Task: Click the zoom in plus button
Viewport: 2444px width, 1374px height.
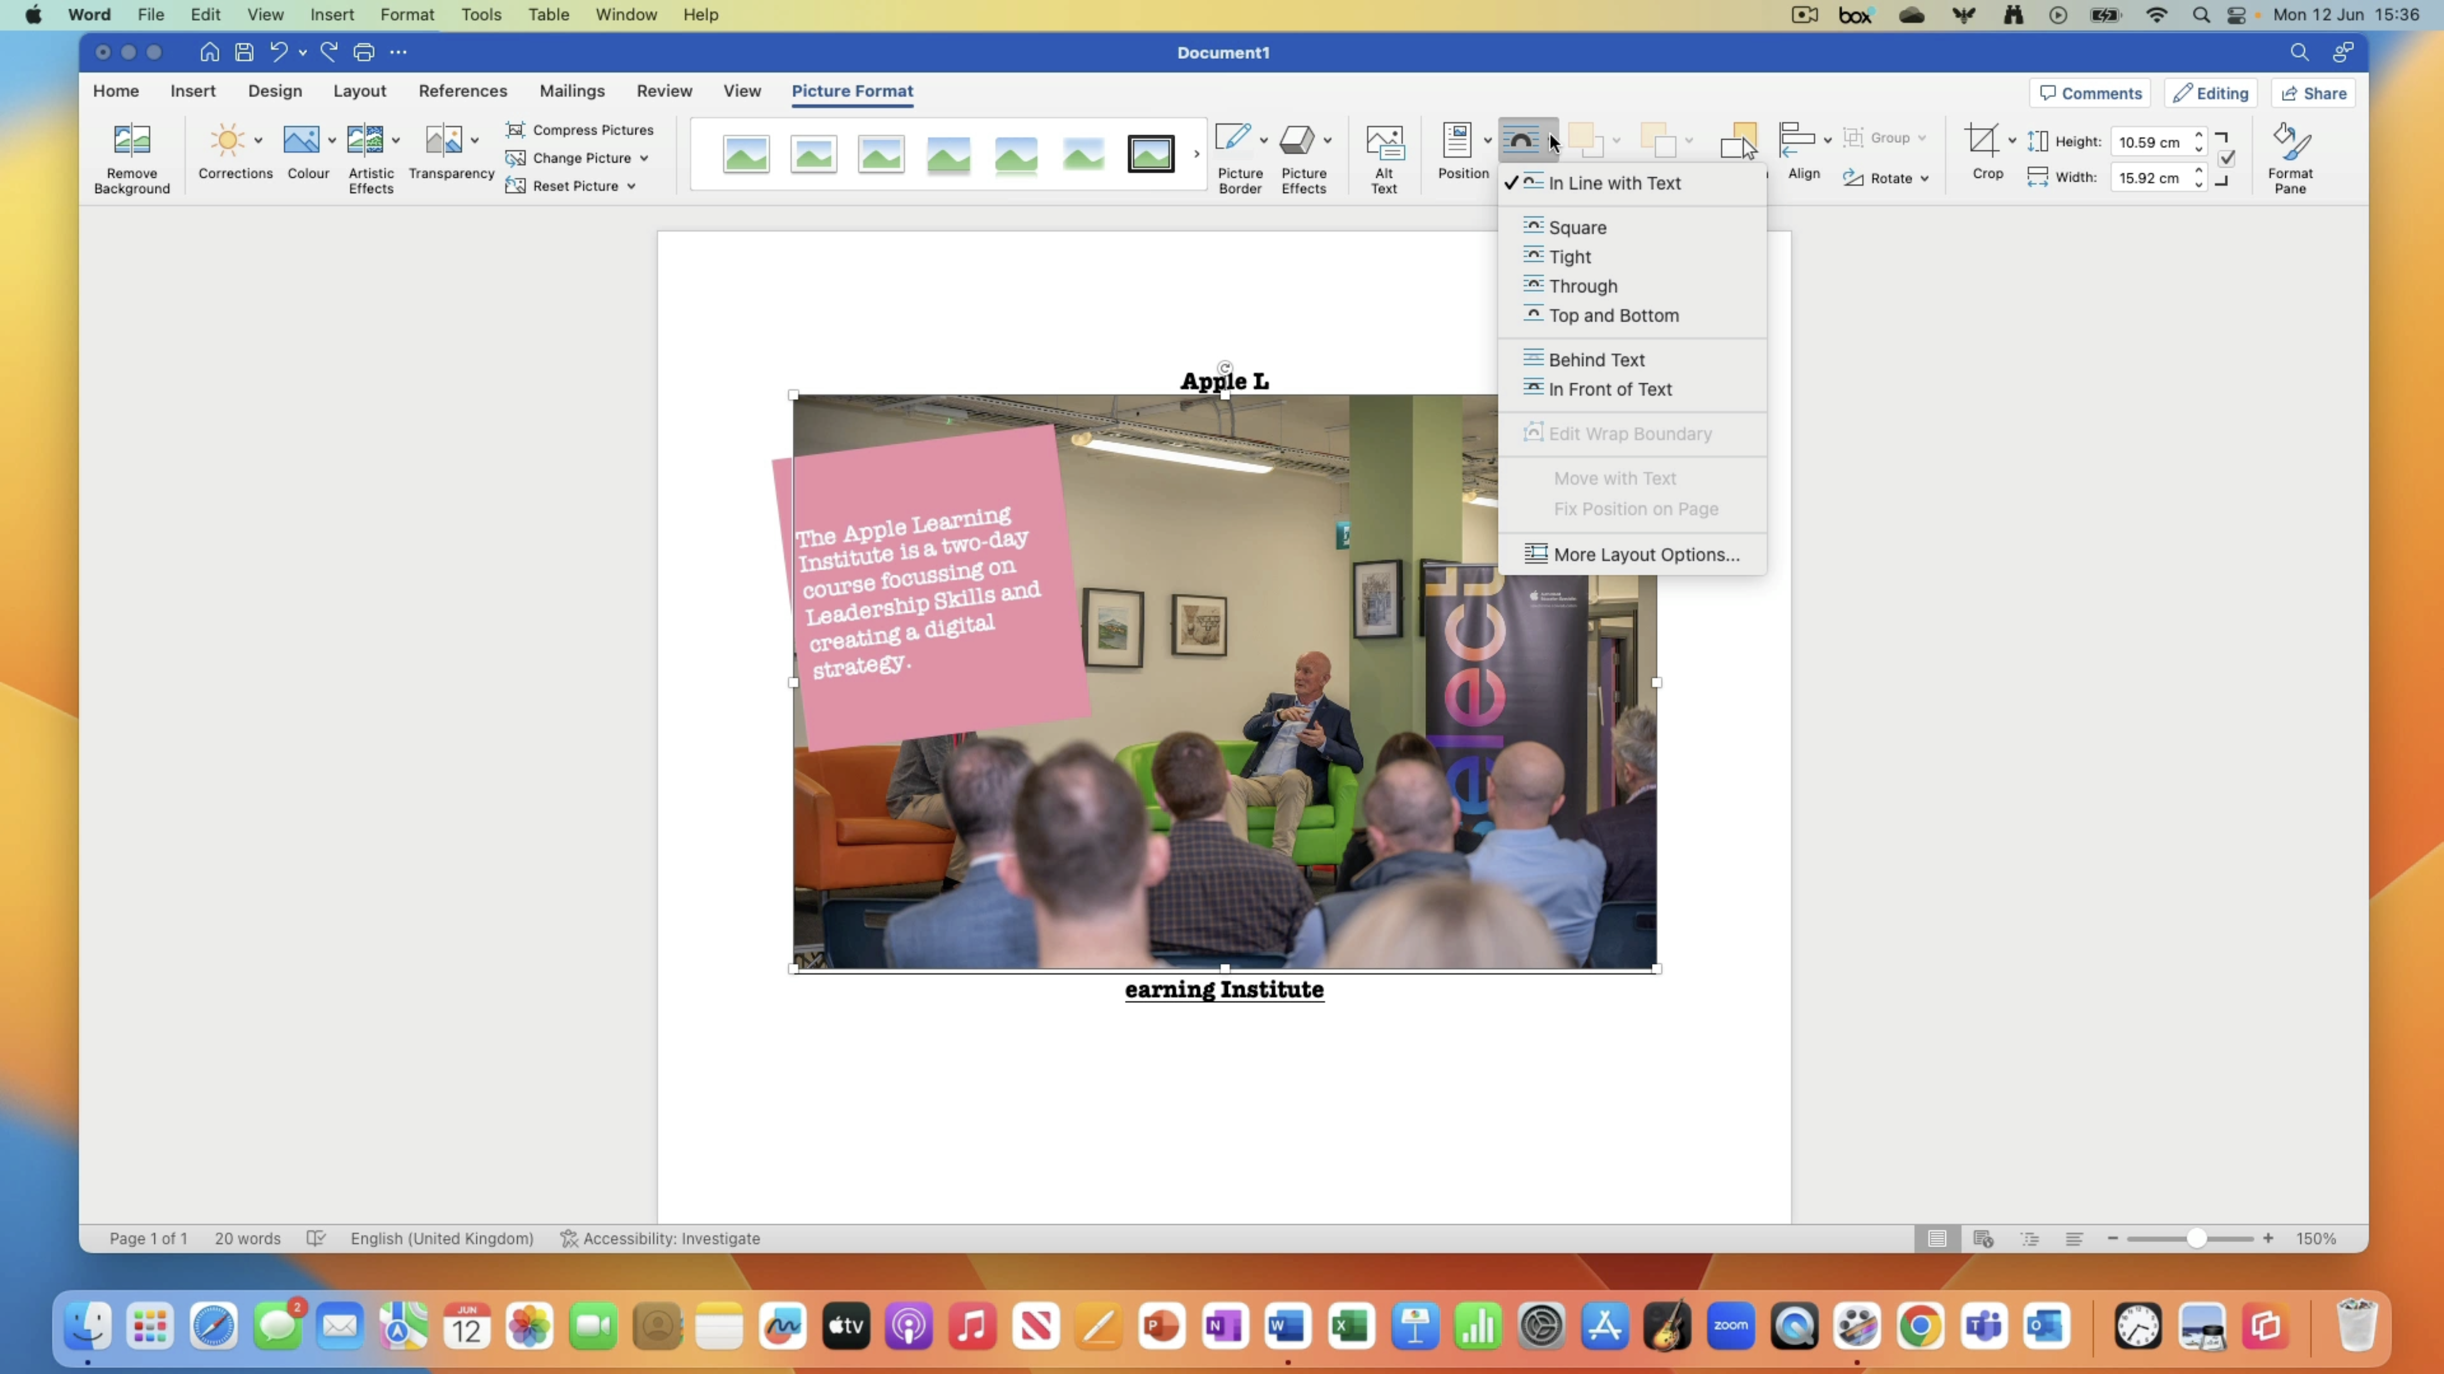Action: click(2268, 1238)
